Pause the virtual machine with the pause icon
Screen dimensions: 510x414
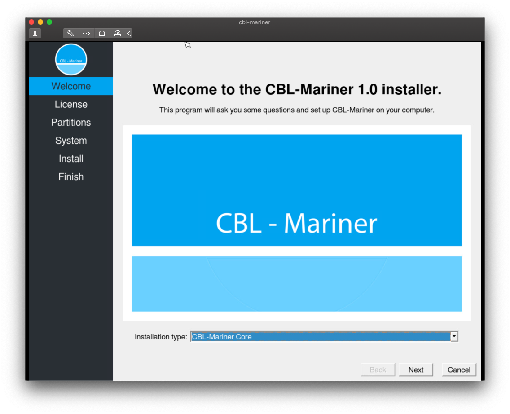point(35,33)
